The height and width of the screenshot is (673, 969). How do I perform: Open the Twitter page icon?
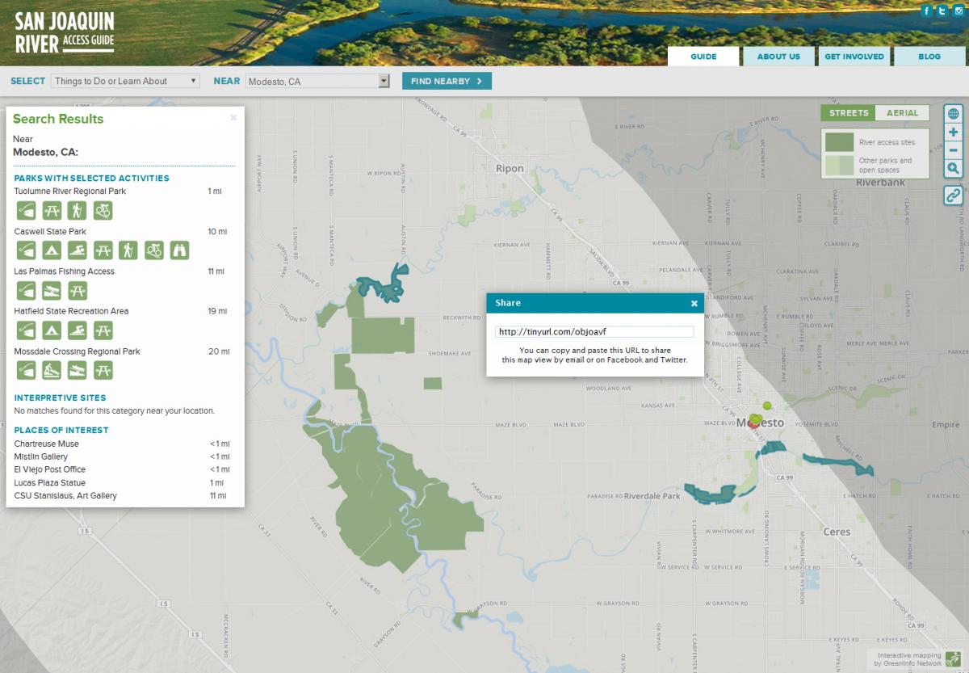(x=942, y=11)
